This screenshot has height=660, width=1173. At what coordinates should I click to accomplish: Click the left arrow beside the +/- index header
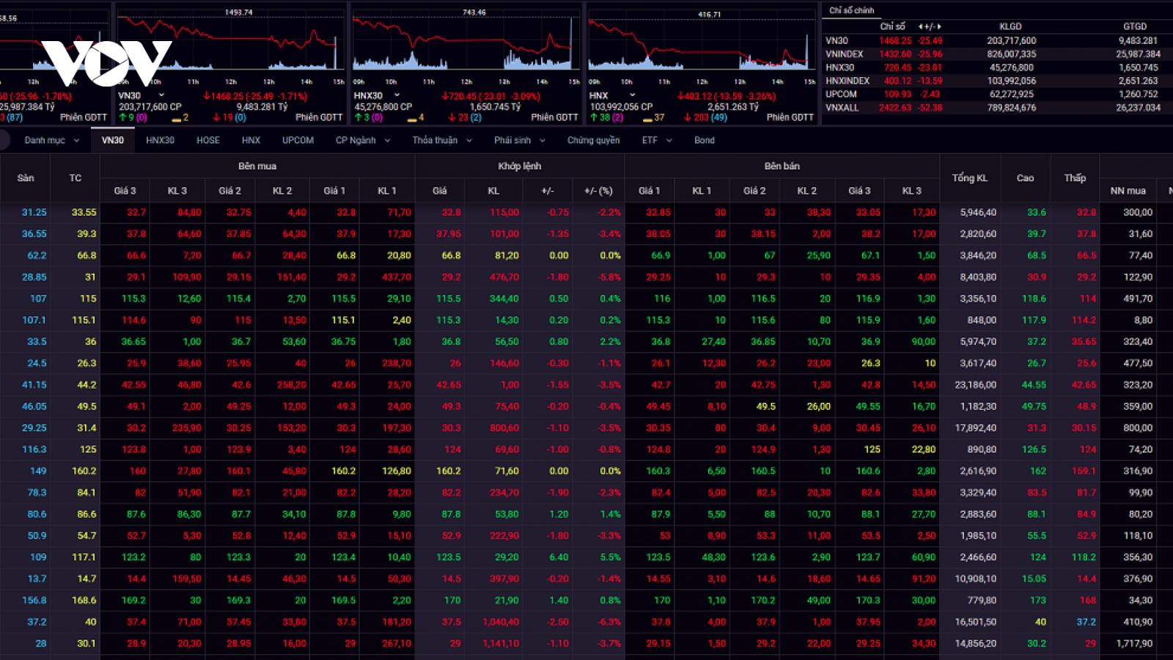[920, 26]
